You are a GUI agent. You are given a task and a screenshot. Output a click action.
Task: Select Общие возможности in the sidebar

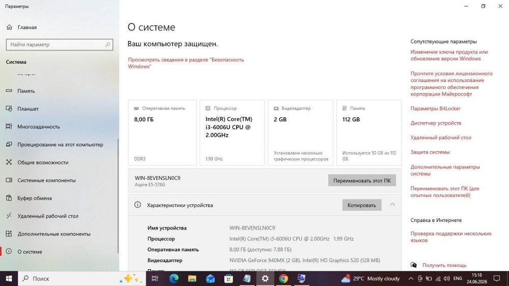coord(43,162)
